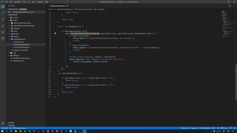Screen dimensions: 237x133
Task: Open the Terminal menu
Action: [x=40, y=2]
